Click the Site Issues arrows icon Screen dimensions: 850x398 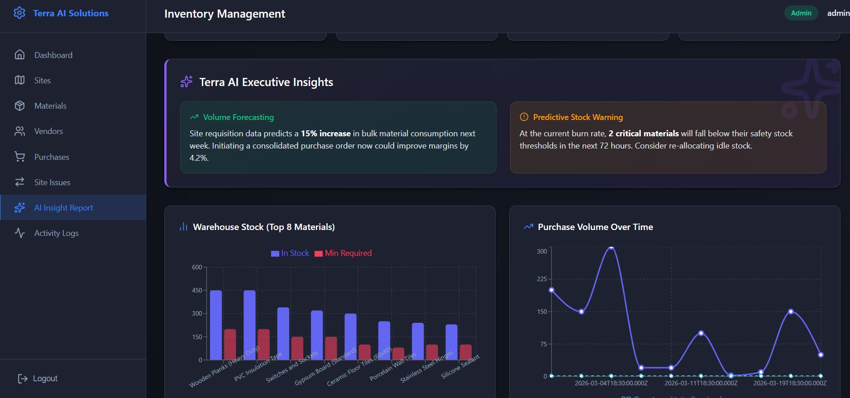tap(19, 182)
